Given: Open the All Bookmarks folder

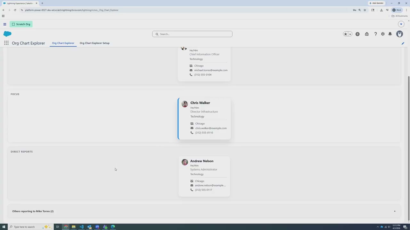Looking at the screenshot, I should click(399, 16).
